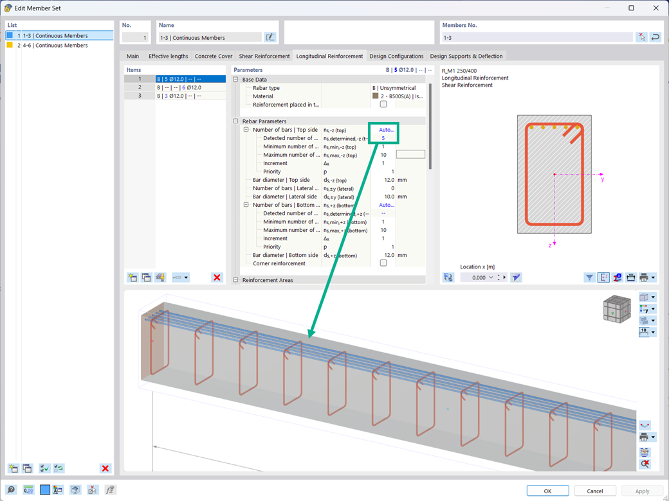This screenshot has height=501, width=669.
Task: Enable the Reinforcement placed in t... checkbox
Action: click(x=383, y=104)
